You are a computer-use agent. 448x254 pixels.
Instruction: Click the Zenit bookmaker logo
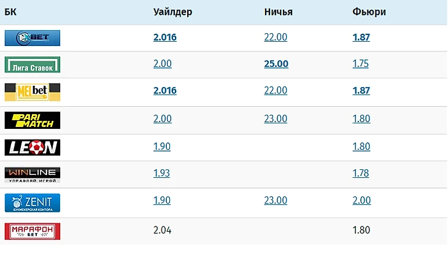[33, 202]
